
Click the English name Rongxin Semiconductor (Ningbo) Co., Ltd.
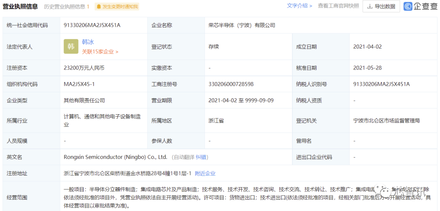pos(116,157)
